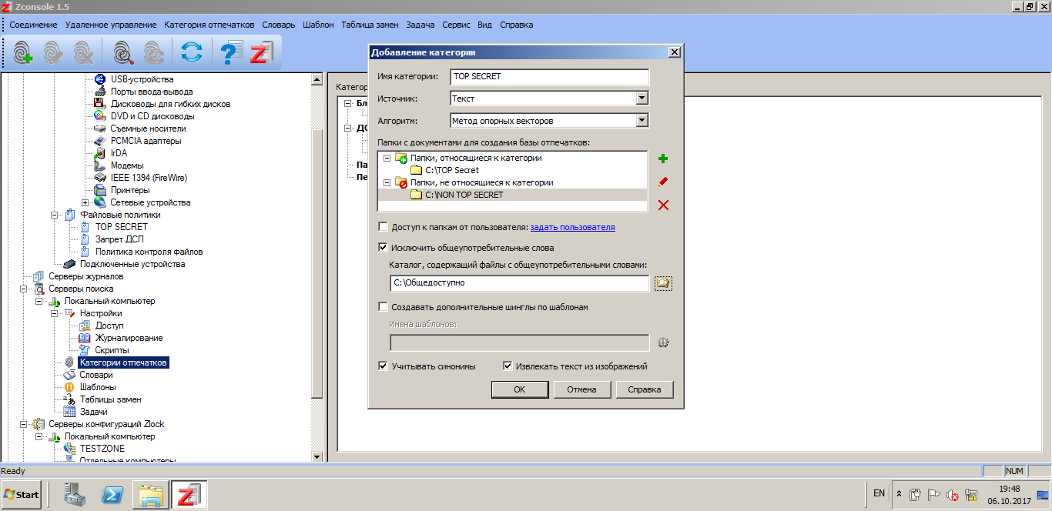Click the common words catalog path field

click(520, 283)
